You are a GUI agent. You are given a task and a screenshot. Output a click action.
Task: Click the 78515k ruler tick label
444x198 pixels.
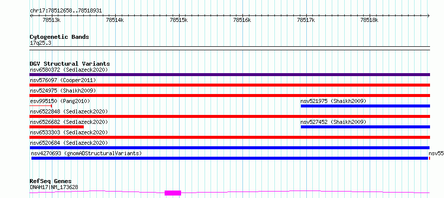coord(179,20)
